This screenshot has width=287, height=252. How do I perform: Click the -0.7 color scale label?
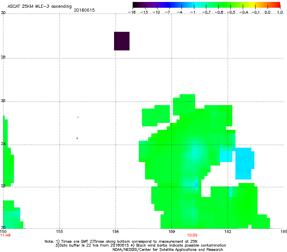(x=206, y=12)
